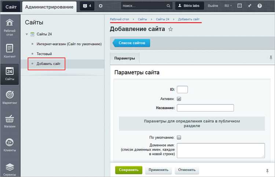The width and height of the screenshot is (275, 177).
Task: Focus the Доменное имя text area
Action: click(221, 151)
